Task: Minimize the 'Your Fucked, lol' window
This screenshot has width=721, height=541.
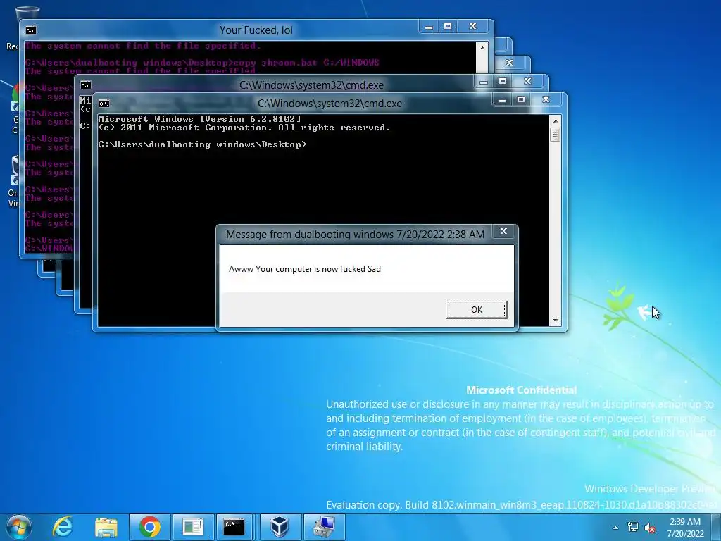Action: tap(429, 27)
